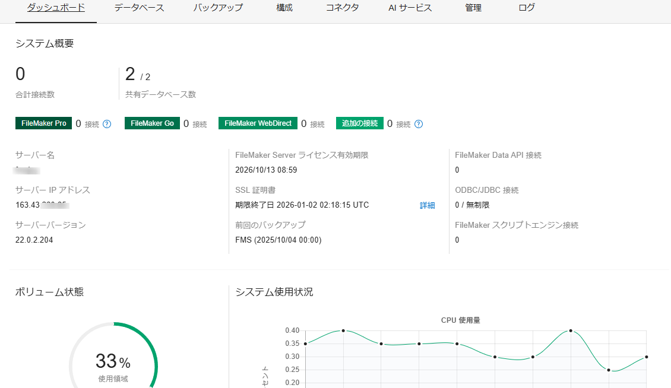The height and width of the screenshot is (388, 671).
Task: Click the FileMaker WebDirect badge
Action: pyautogui.click(x=258, y=123)
